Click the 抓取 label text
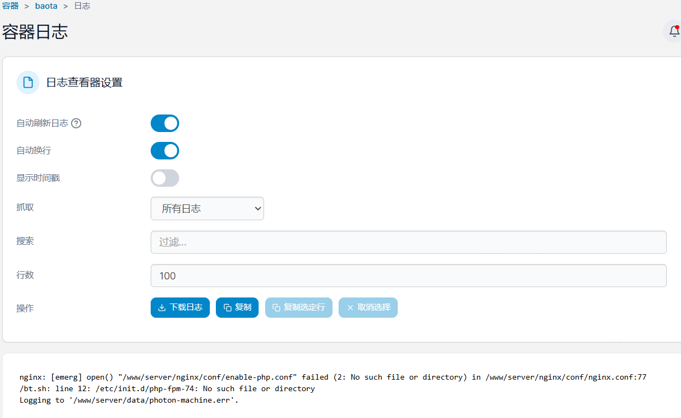This screenshot has width=681, height=418. click(x=25, y=207)
